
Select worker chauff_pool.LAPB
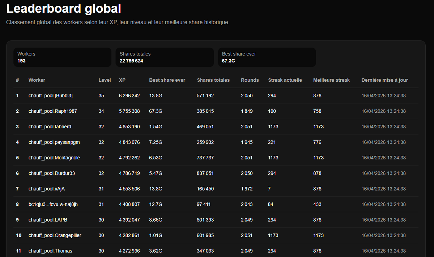pyautogui.click(x=48, y=220)
